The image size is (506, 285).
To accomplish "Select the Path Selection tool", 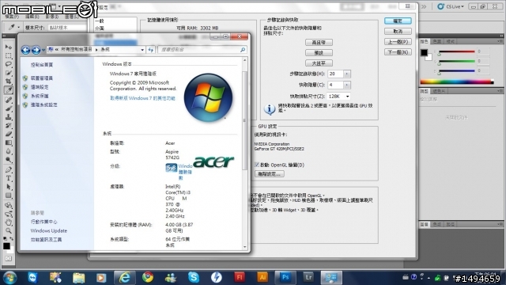I will 9,187.
